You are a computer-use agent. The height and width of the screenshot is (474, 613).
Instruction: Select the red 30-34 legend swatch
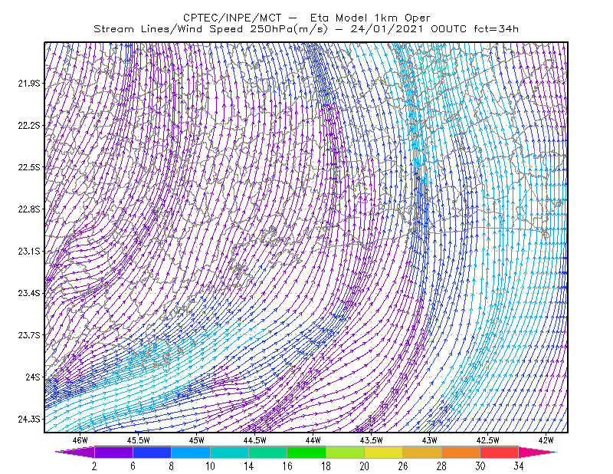pyautogui.click(x=500, y=452)
